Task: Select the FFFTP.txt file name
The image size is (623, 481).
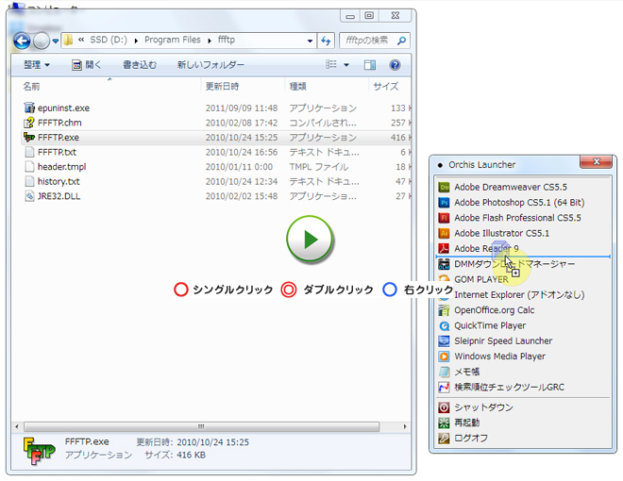Action: 57,152
